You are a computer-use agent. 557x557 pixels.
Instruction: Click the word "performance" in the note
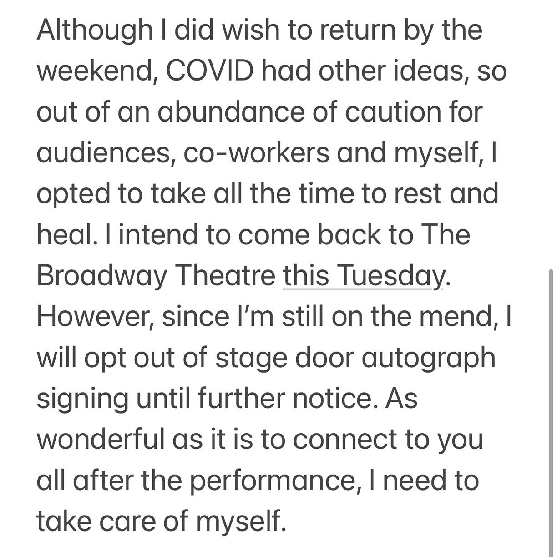point(272,480)
